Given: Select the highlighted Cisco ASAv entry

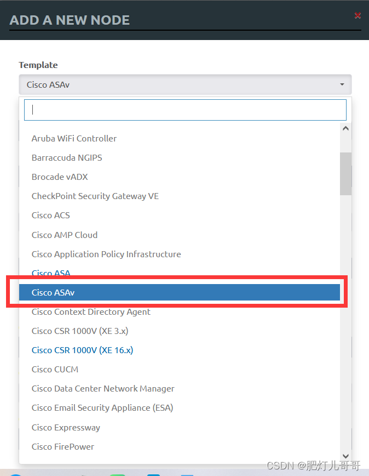Looking at the screenshot, I should [180, 292].
